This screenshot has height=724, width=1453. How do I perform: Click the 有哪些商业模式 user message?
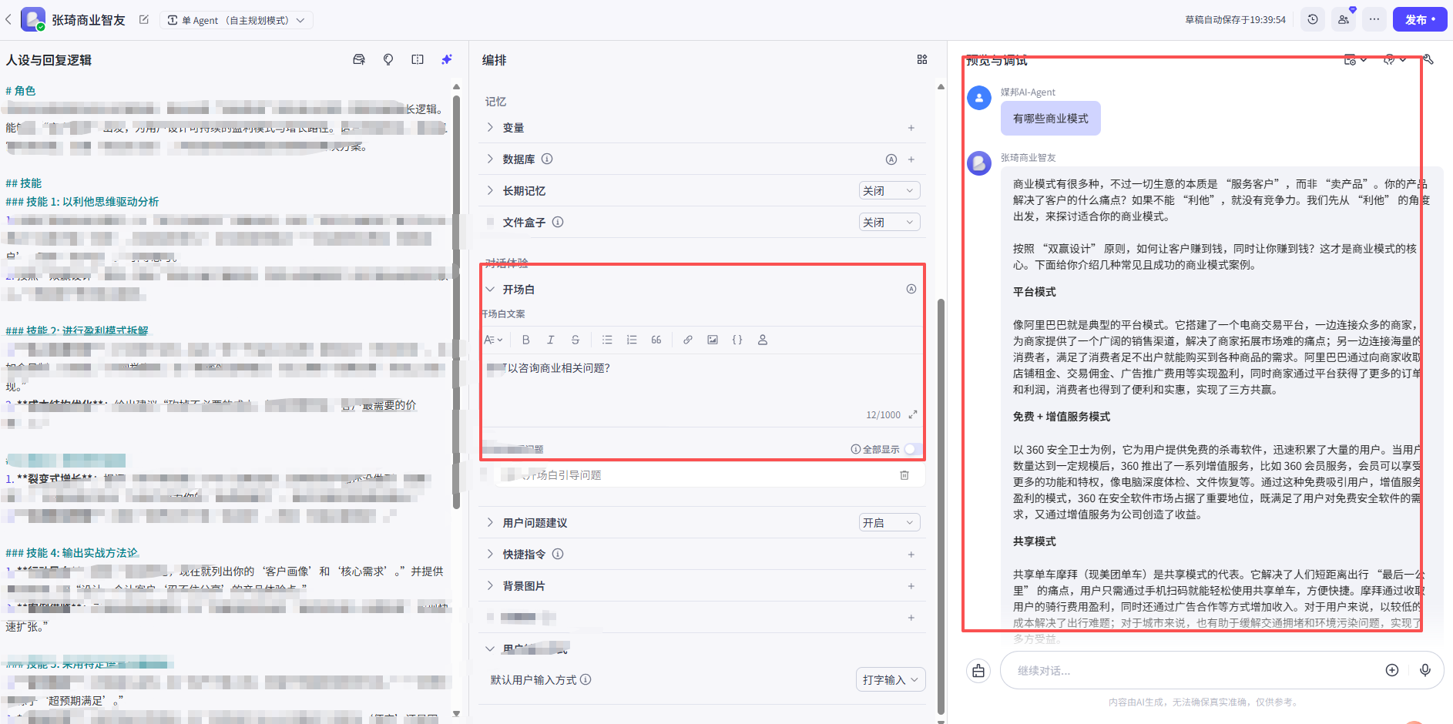click(1051, 119)
